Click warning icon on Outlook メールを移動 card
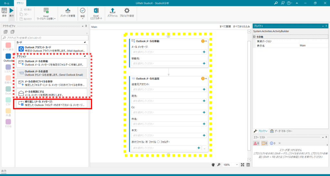The height and width of the screenshot is (176, 330). click(203, 41)
